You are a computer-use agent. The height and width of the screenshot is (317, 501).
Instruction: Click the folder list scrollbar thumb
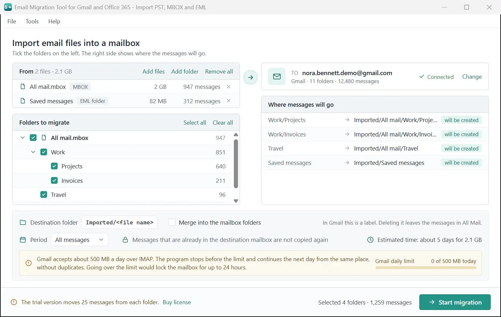(x=236, y=164)
